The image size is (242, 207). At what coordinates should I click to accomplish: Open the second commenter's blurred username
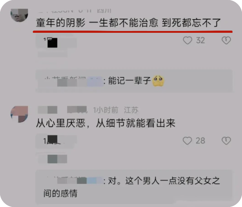click(62, 110)
